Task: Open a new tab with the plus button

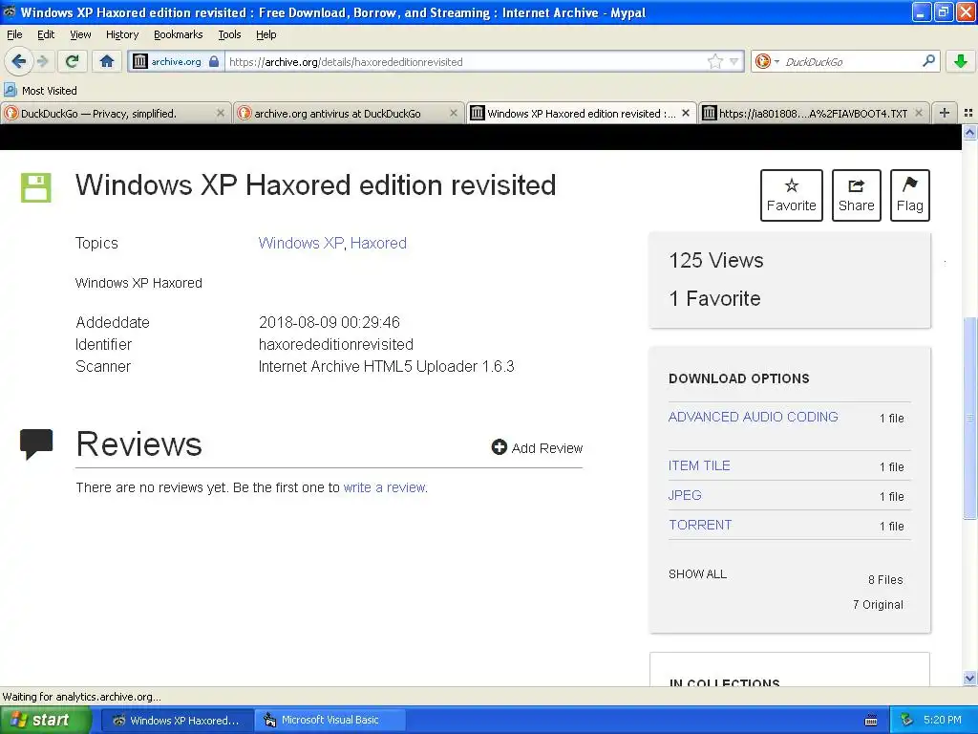Action: [x=945, y=113]
